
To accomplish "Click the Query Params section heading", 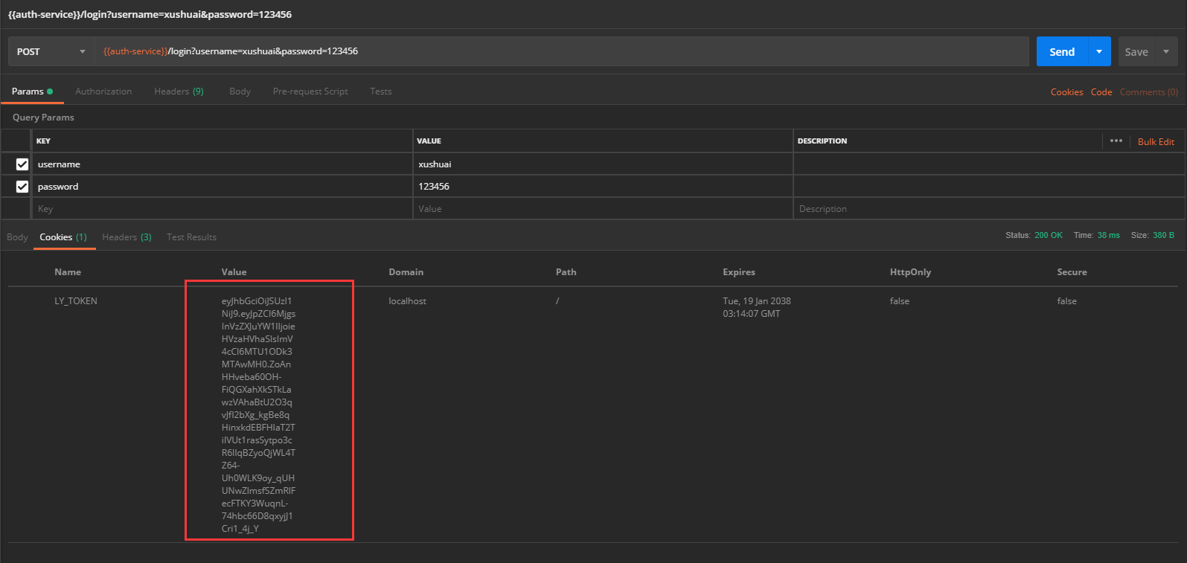I will pyautogui.click(x=43, y=118).
